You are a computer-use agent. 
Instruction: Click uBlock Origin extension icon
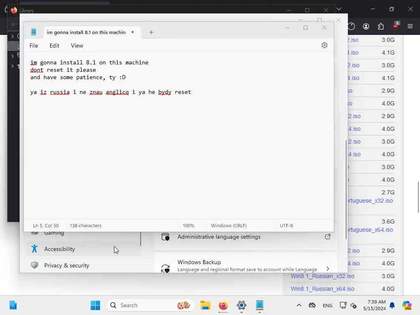396,26
